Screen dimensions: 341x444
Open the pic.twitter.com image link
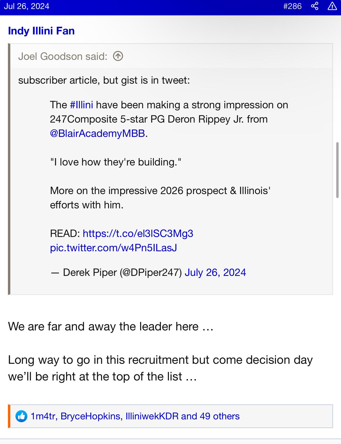[113, 248]
